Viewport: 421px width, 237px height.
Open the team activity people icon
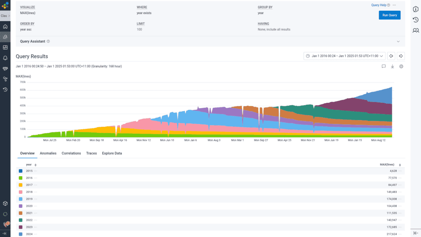(x=416, y=30)
